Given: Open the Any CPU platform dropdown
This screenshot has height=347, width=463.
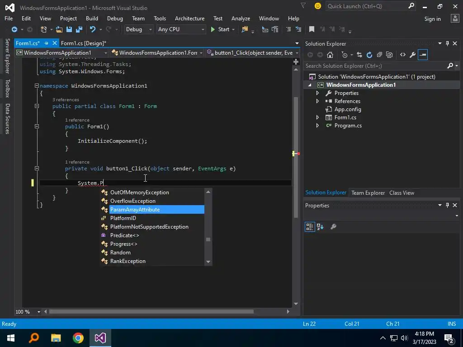Looking at the screenshot, I should click(181, 29).
